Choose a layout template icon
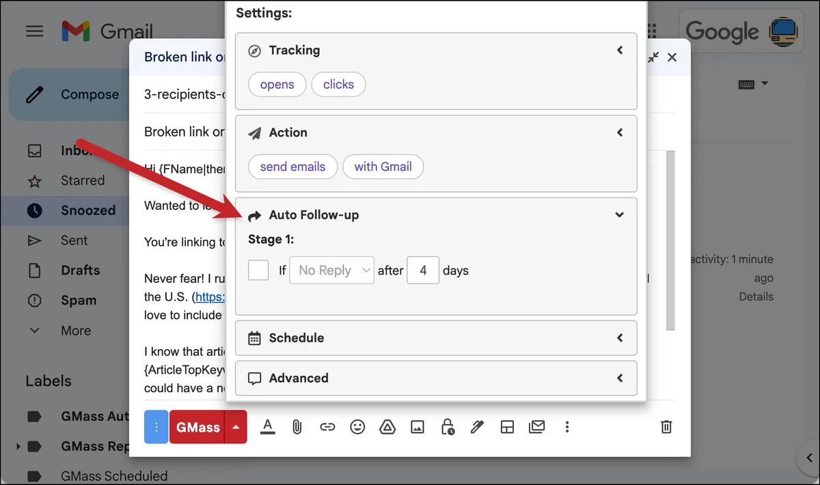820x485 pixels. (507, 427)
